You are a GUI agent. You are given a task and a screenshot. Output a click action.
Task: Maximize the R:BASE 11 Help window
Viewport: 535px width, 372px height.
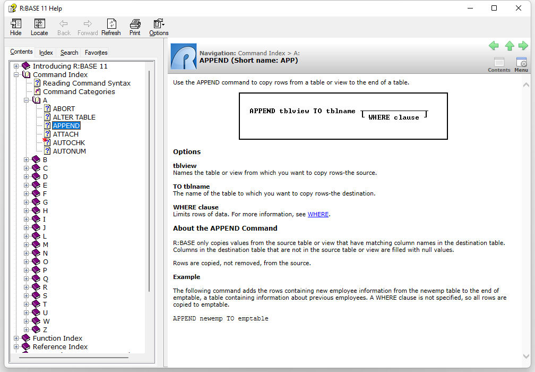click(494, 8)
